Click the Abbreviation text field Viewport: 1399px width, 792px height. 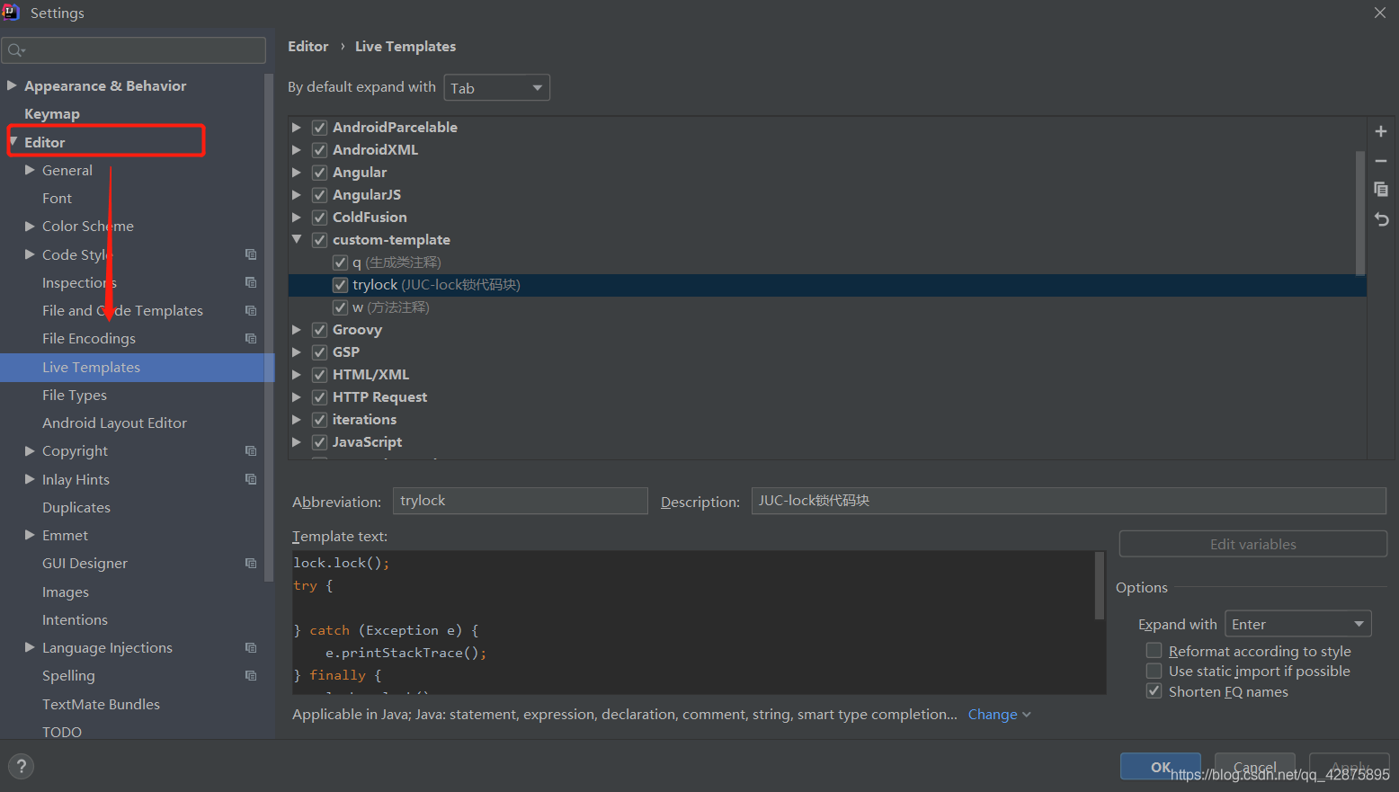click(x=520, y=501)
